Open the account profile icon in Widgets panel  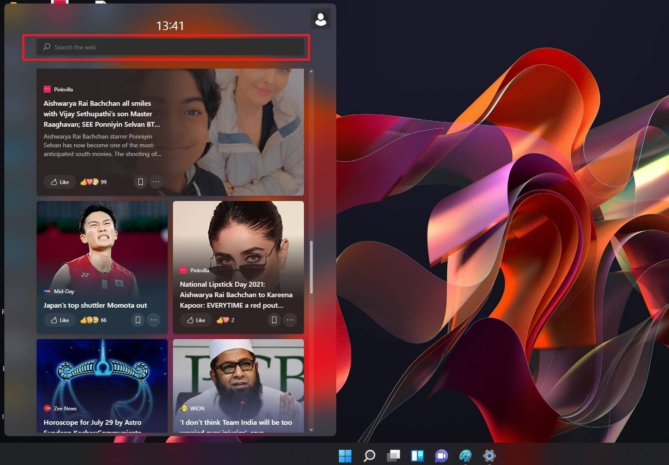(x=321, y=19)
